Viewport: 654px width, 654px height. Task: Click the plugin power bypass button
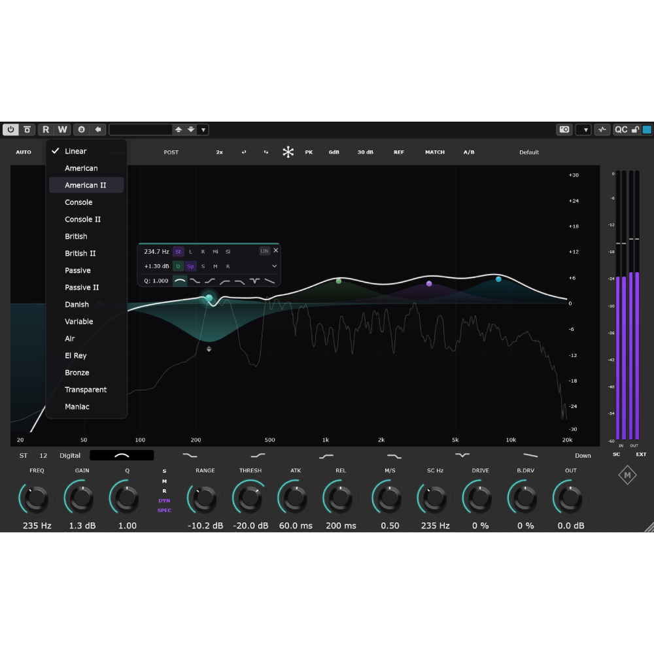pyautogui.click(x=10, y=129)
